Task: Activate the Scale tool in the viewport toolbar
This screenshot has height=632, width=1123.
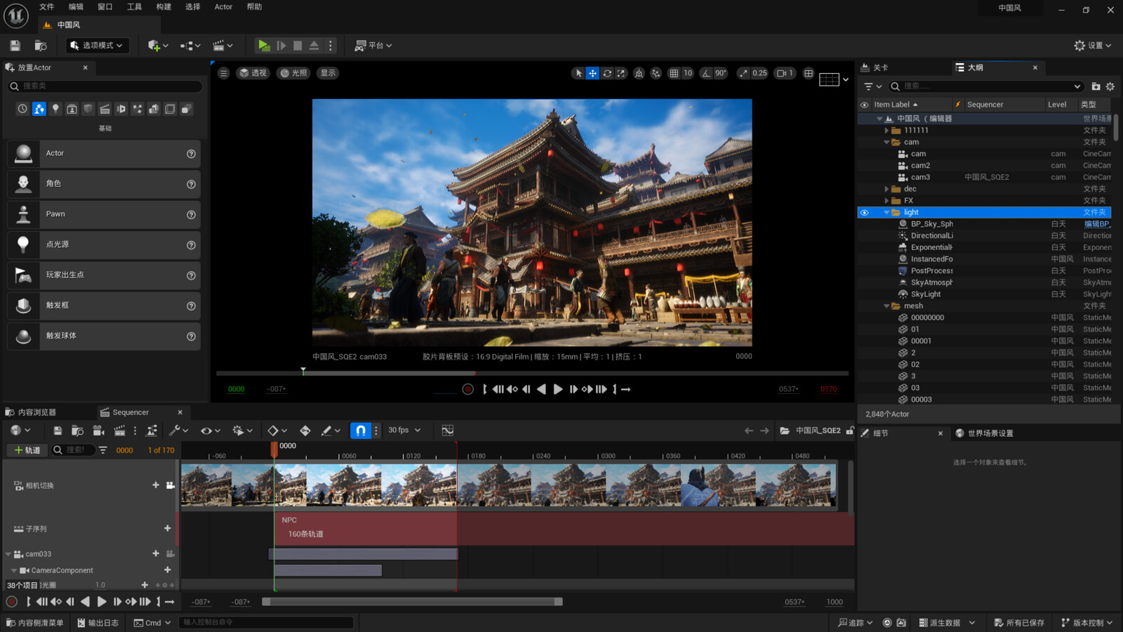Action: [x=621, y=73]
